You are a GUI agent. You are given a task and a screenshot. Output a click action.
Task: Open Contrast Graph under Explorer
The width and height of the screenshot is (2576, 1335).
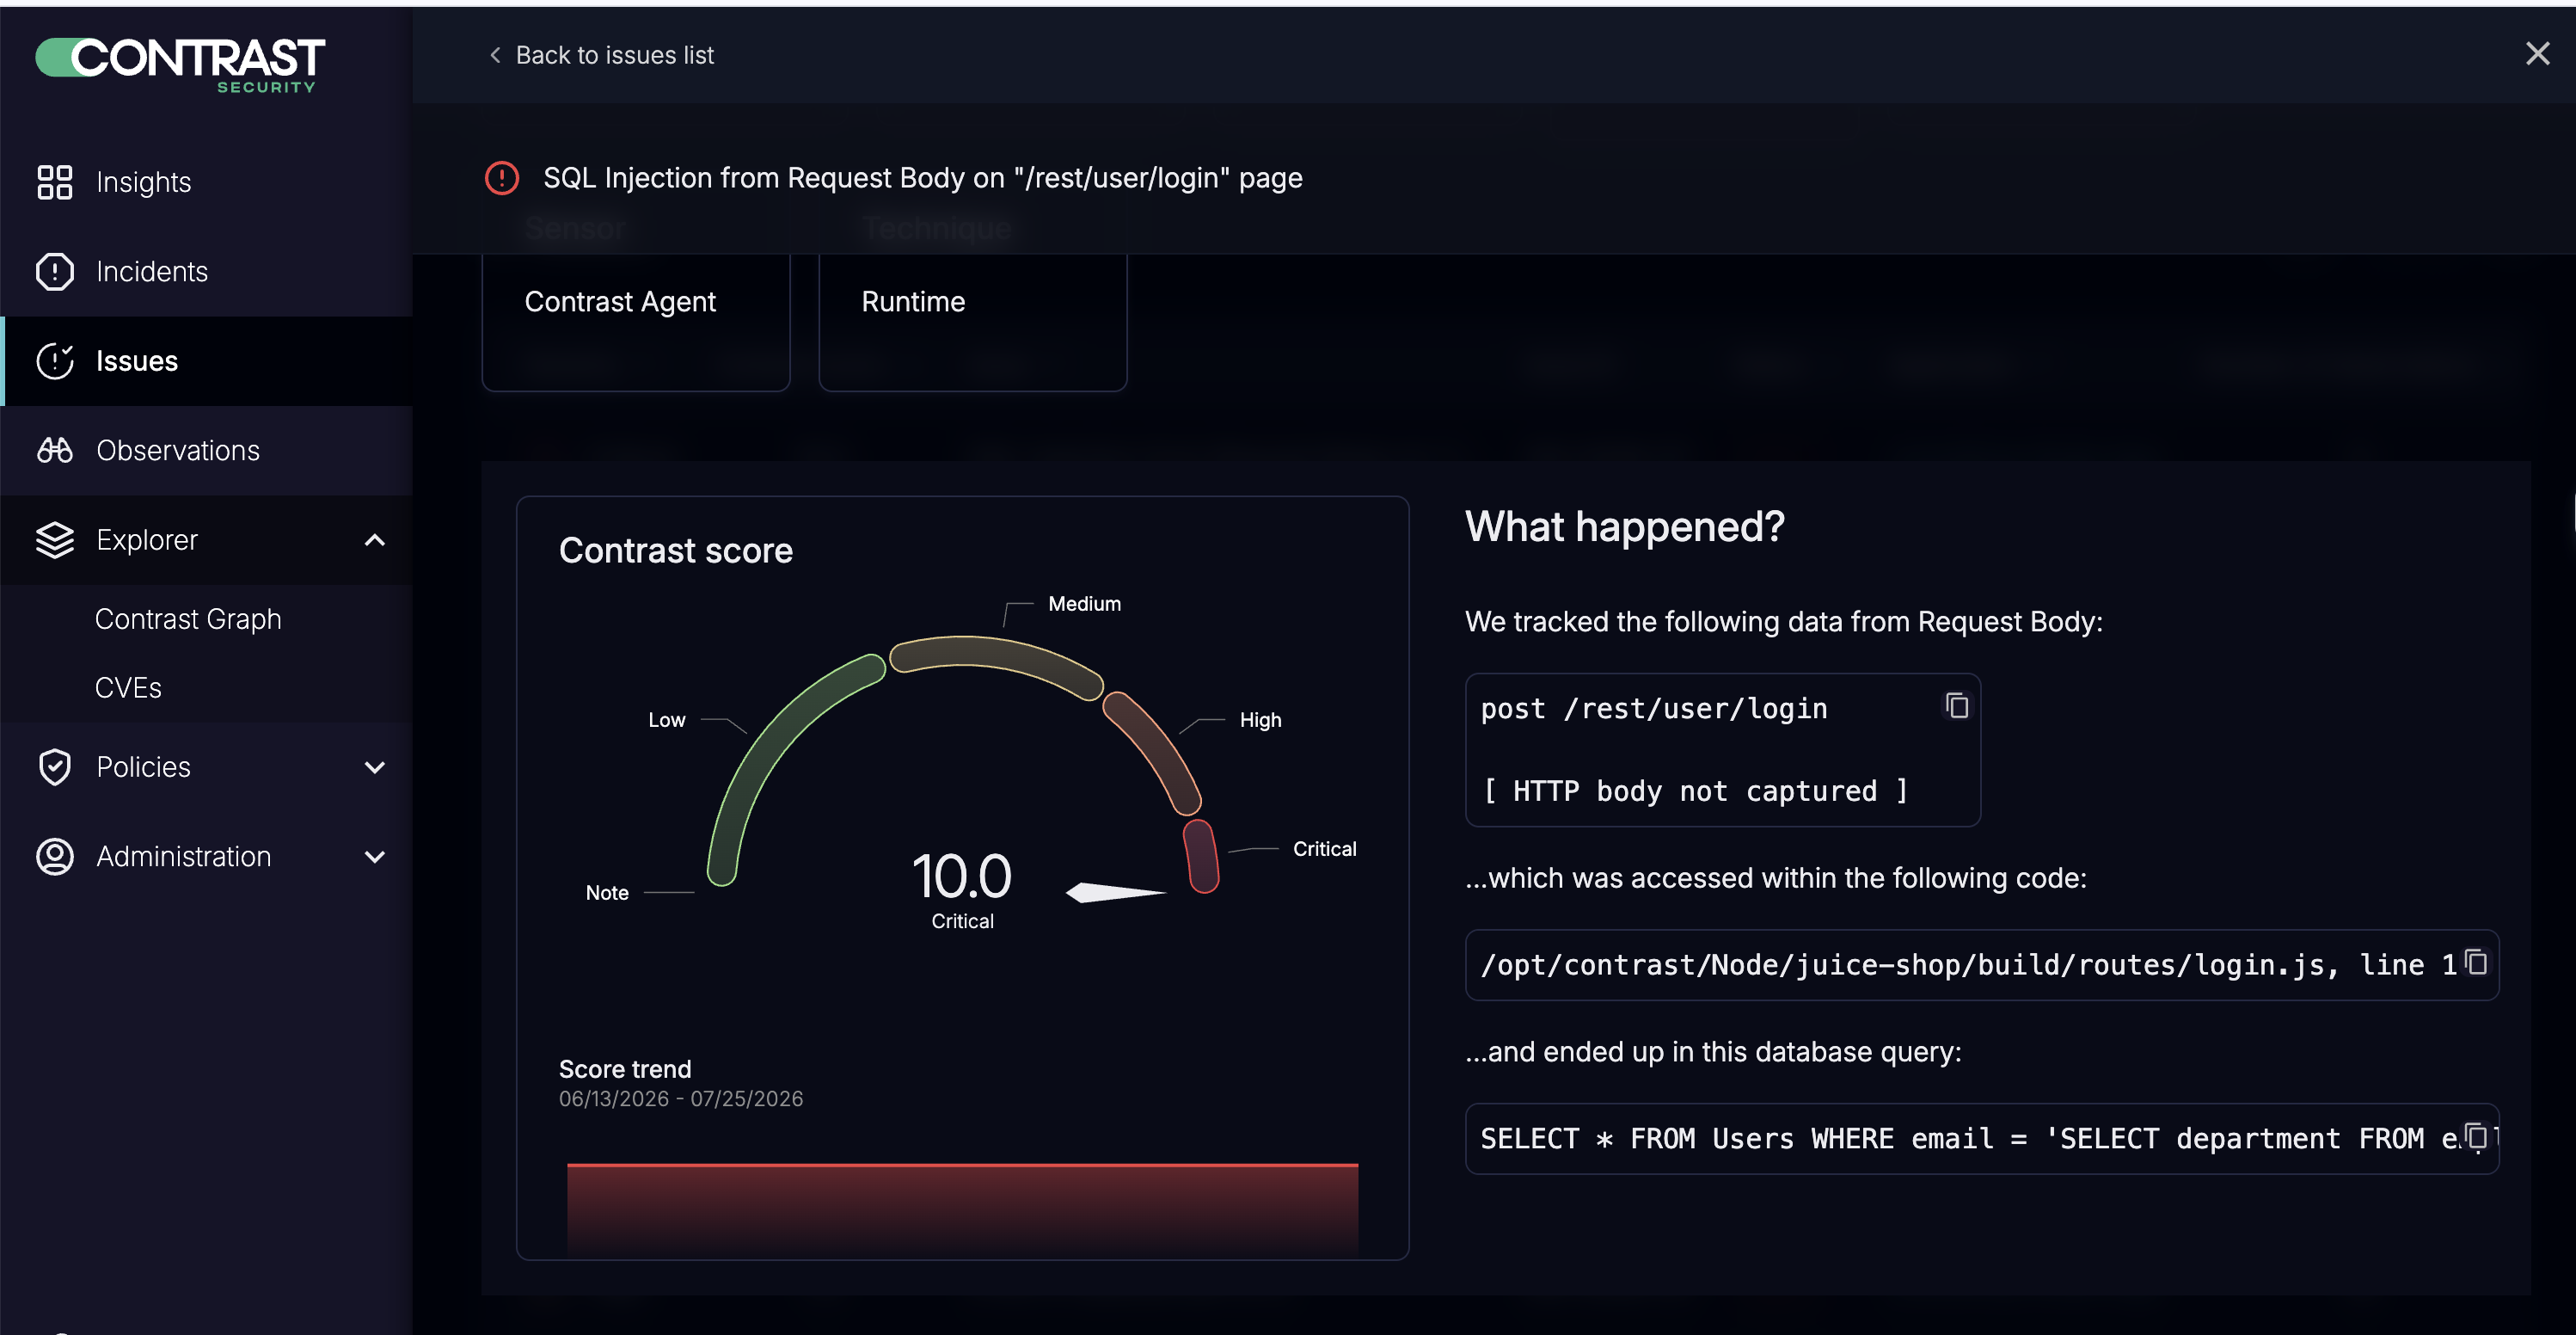188,619
